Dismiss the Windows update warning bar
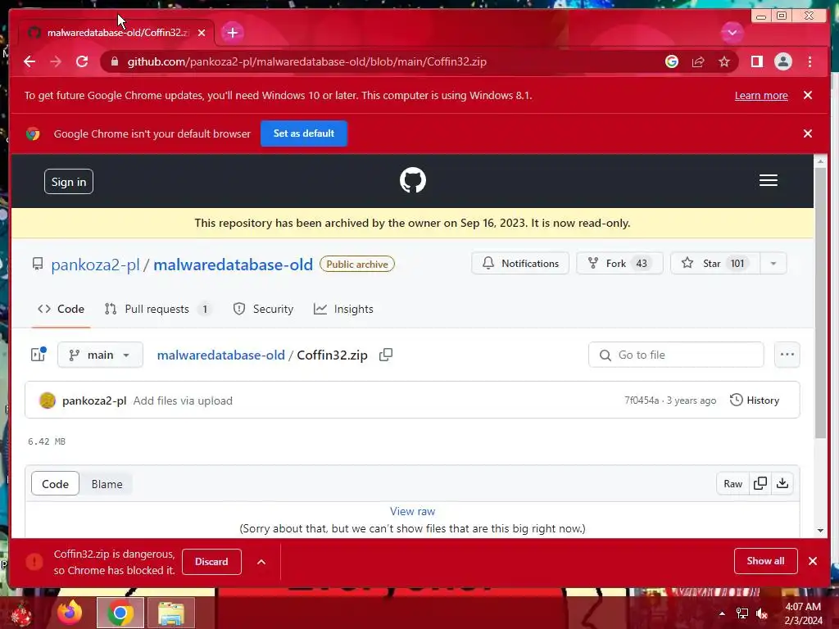 coord(807,95)
